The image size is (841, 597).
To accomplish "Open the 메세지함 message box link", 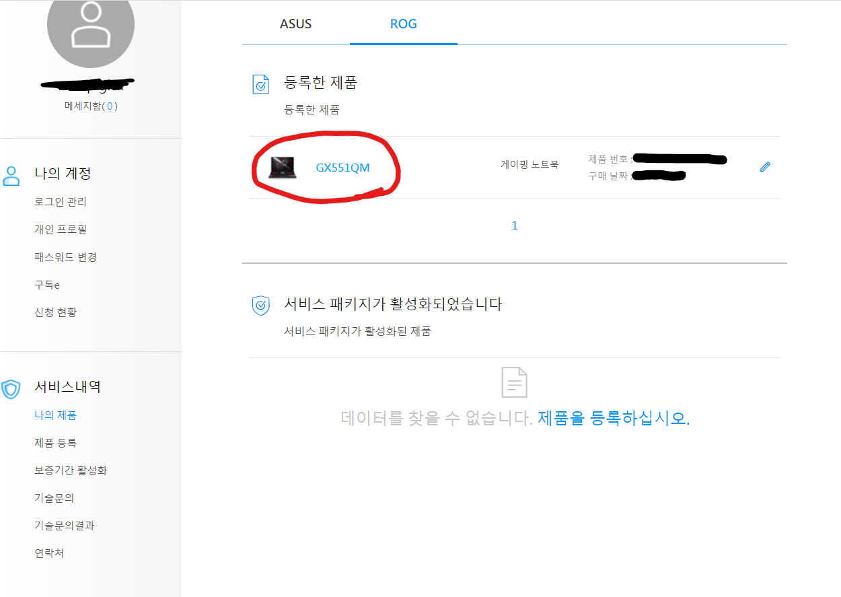I will pos(92,106).
